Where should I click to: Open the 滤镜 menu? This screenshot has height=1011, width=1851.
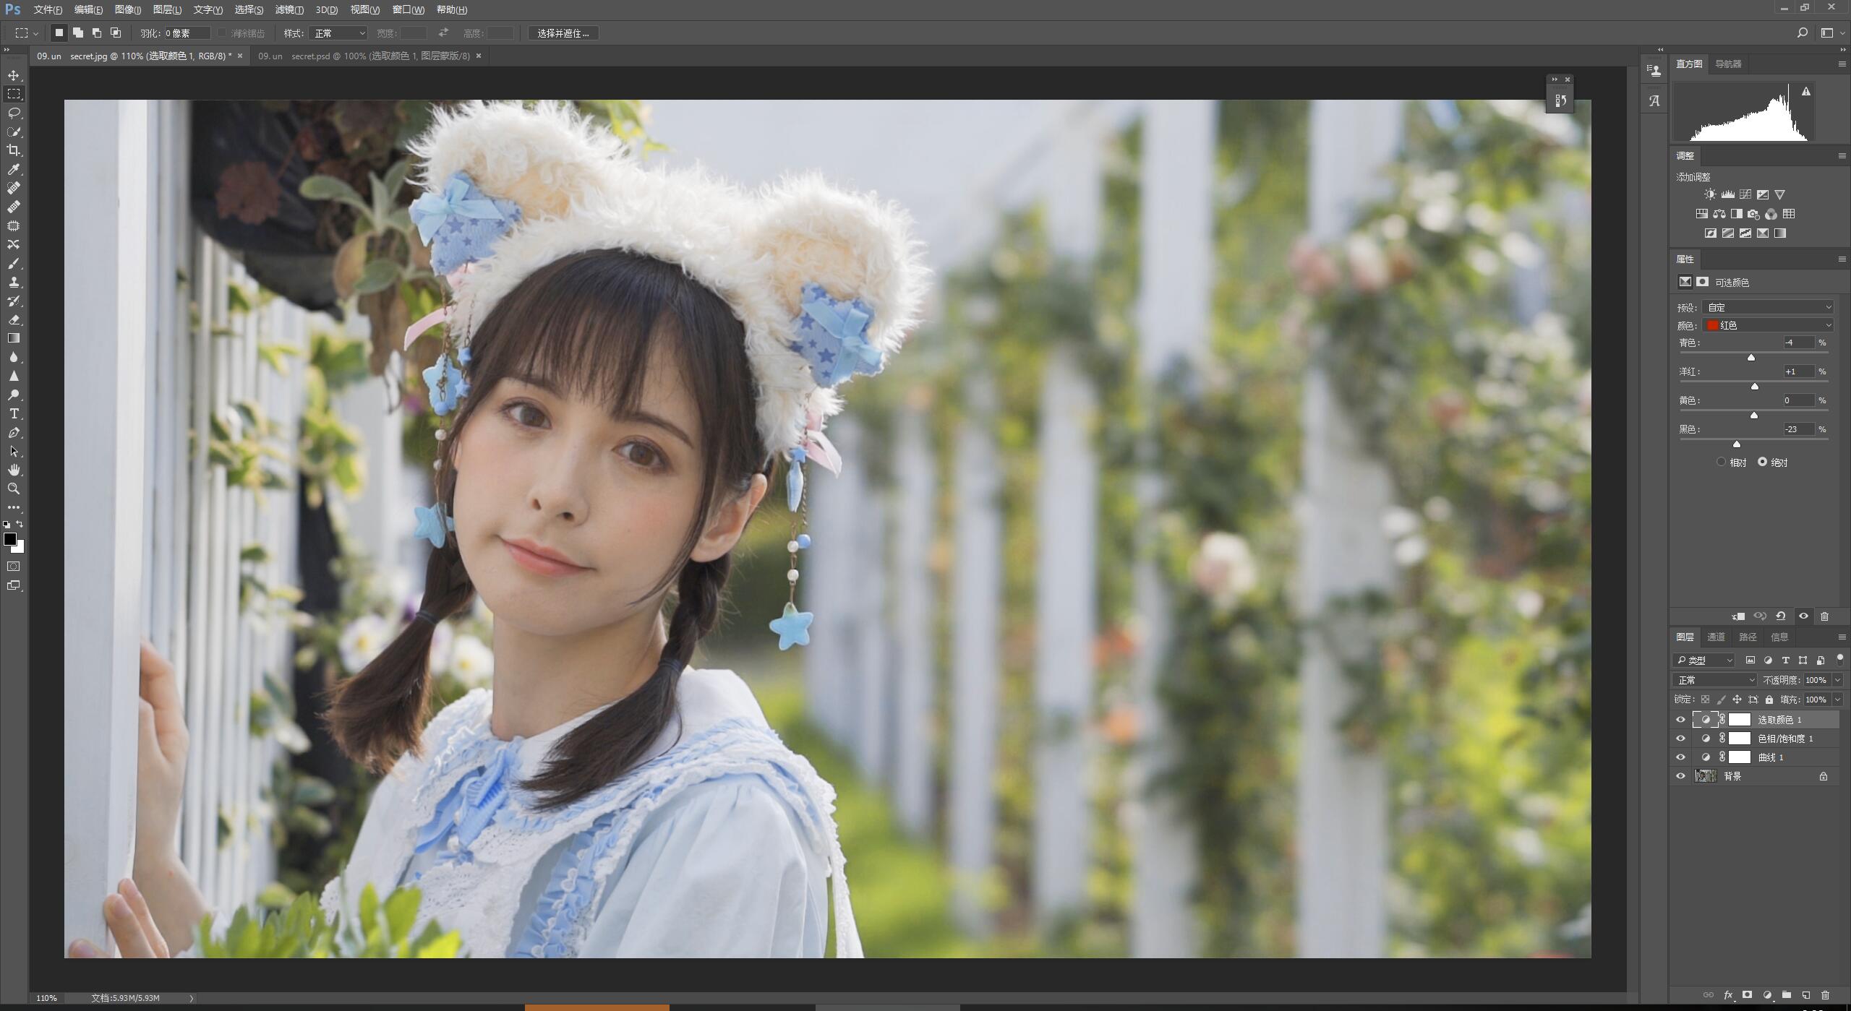pos(289,9)
